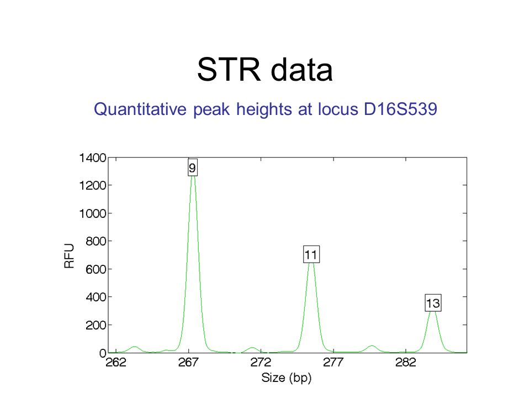This screenshot has height=398, width=530.
Task: Click the 200 y-axis tick value
Action: [96, 325]
